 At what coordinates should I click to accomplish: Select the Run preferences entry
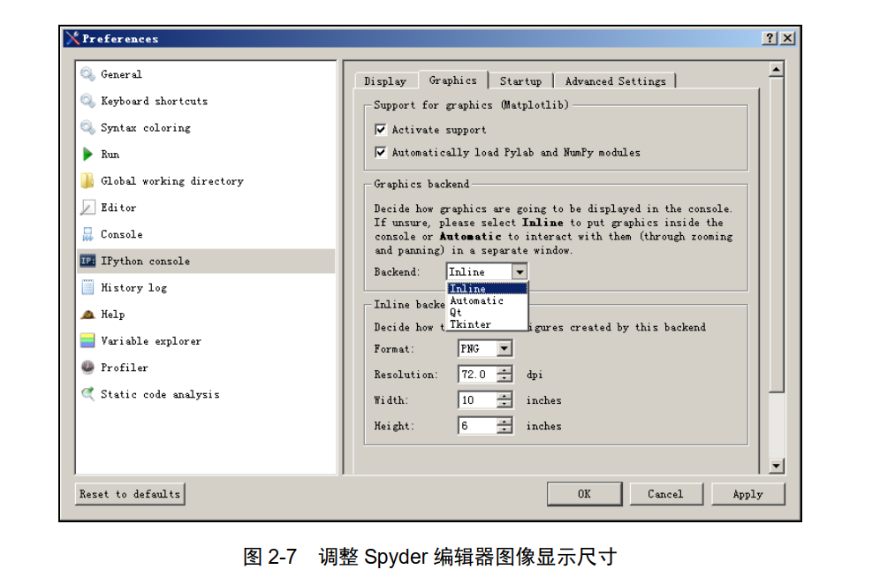tap(205, 154)
